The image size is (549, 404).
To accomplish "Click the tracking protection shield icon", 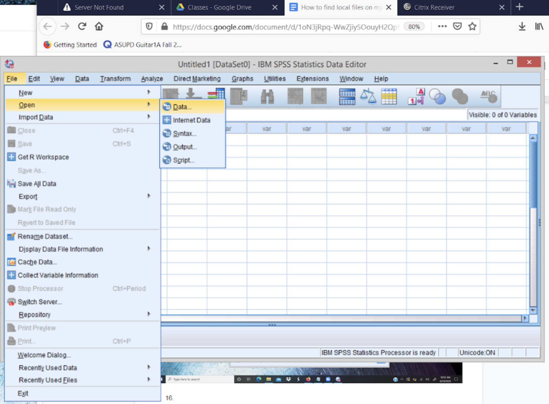I will [x=149, y=26].
